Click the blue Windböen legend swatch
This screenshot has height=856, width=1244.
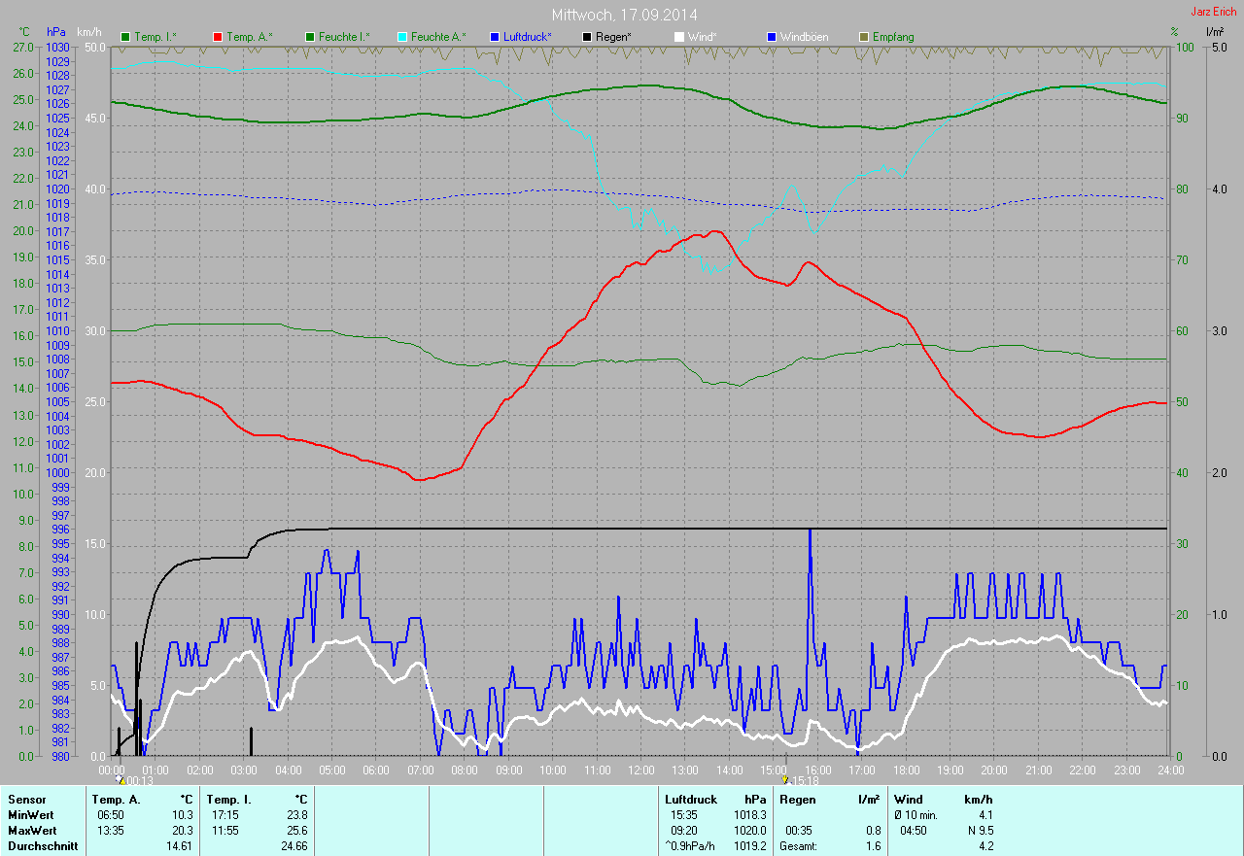tap(771, 37)
